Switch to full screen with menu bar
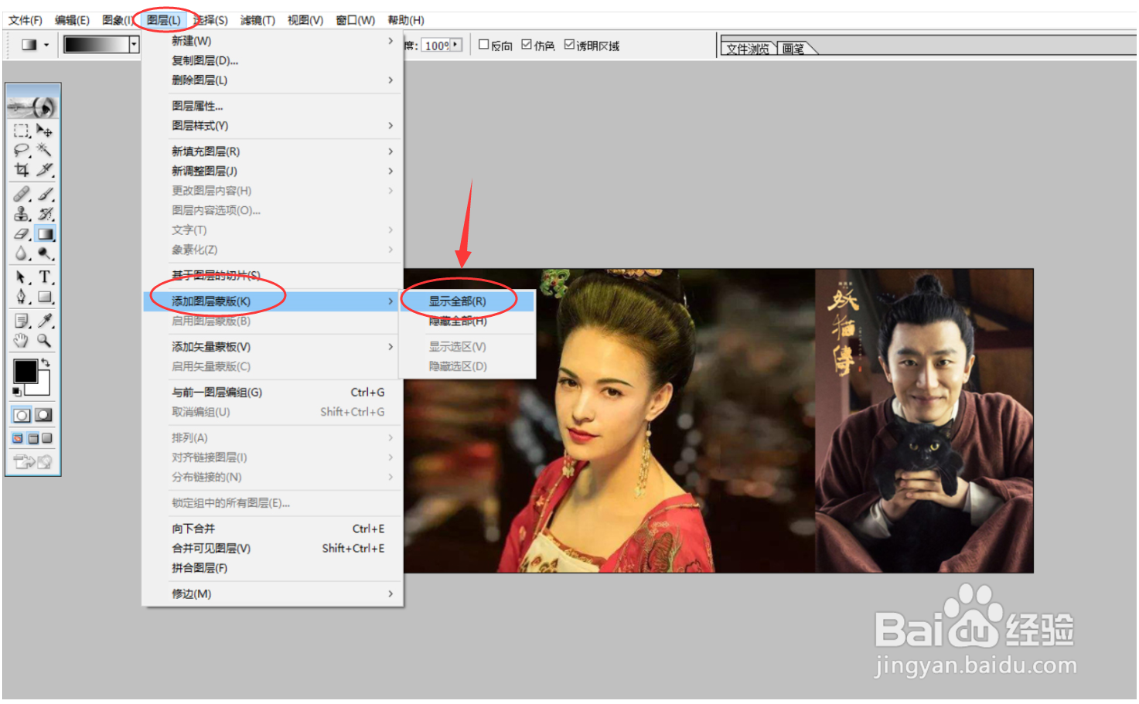 coord(33,439)
